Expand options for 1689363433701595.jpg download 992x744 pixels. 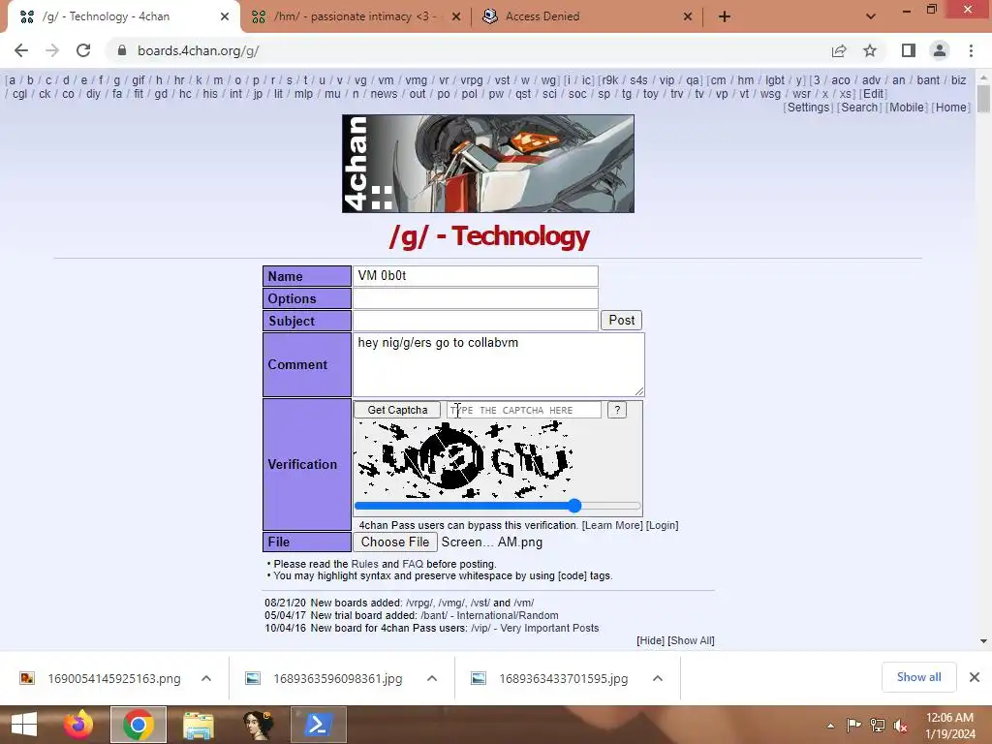click(x=658, y=678)
